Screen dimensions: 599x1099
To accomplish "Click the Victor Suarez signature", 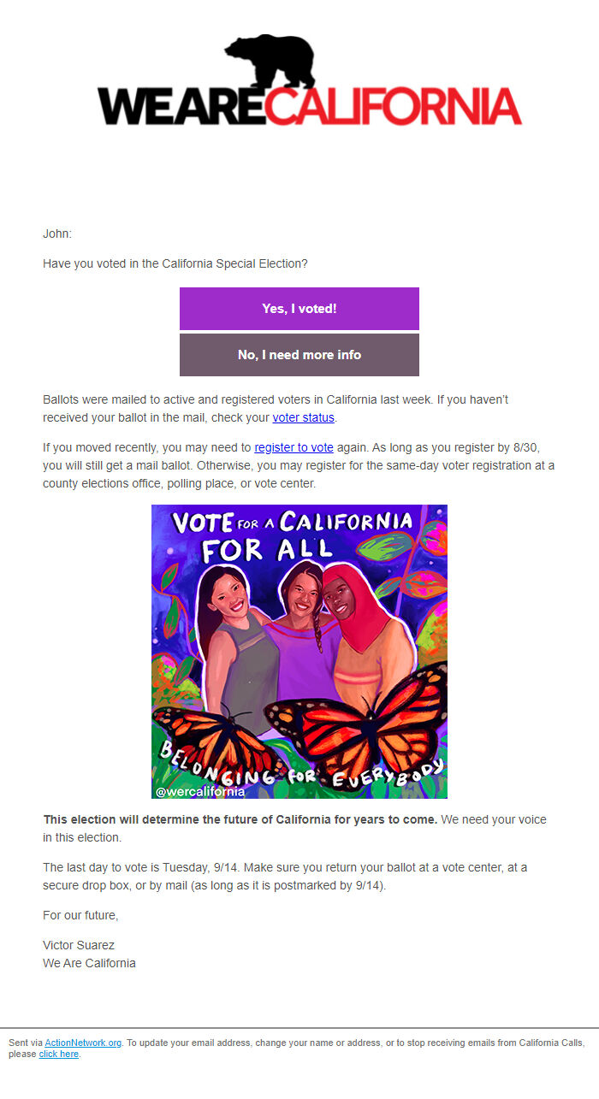I will (78, 945).
